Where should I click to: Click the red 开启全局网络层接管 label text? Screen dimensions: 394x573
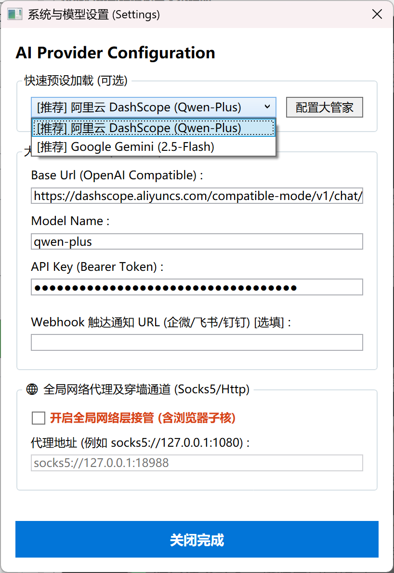click(x=143, y=418)
